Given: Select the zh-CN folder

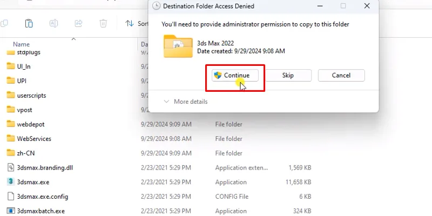Looking at the screenshot, I should pos(27,153).
